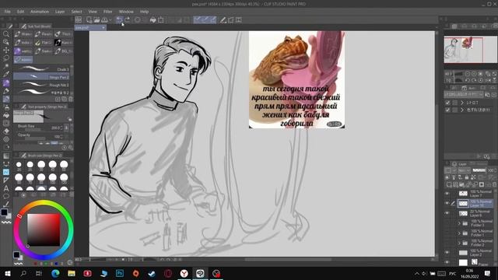Toggle third snap button in command bar

212,19
